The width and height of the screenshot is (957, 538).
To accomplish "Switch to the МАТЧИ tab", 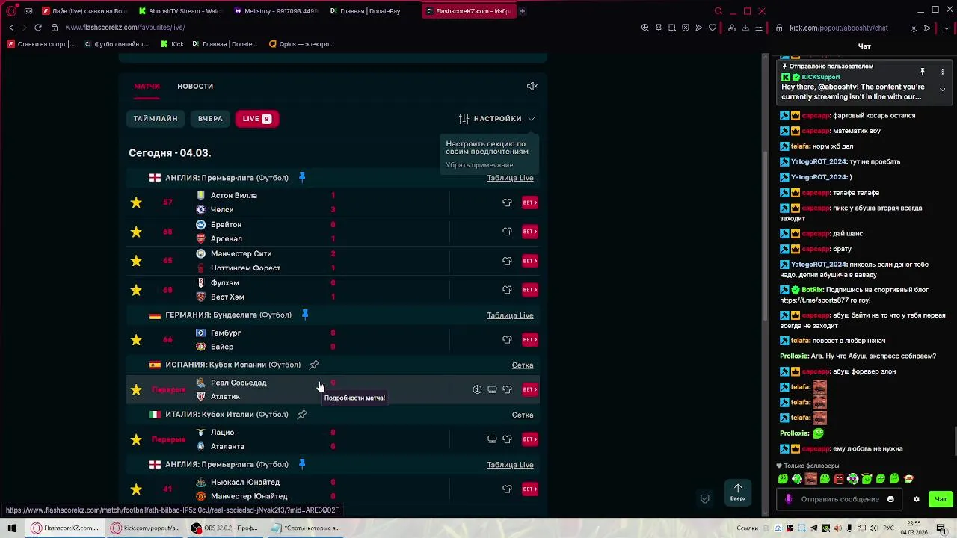I will click(147, 87).
